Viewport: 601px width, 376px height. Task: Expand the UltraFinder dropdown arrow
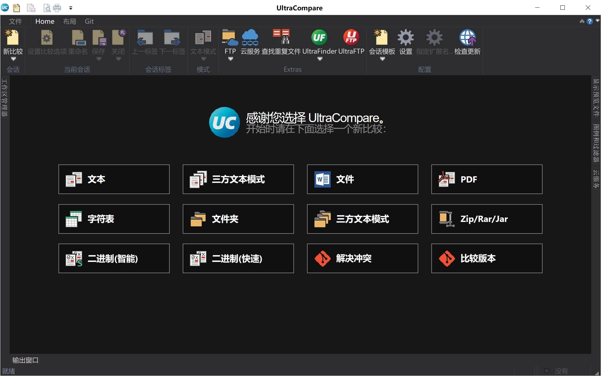pyautogui.click(x=319, y=59)
